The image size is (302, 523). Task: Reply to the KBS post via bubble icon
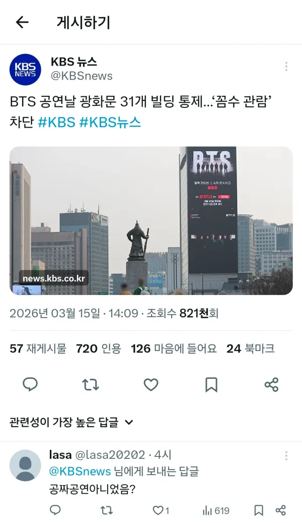(30, 385)
